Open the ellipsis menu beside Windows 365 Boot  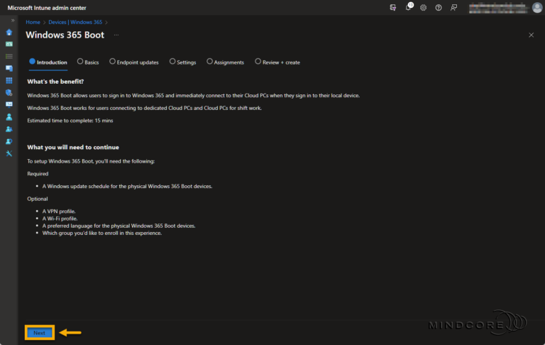[116, 35]
